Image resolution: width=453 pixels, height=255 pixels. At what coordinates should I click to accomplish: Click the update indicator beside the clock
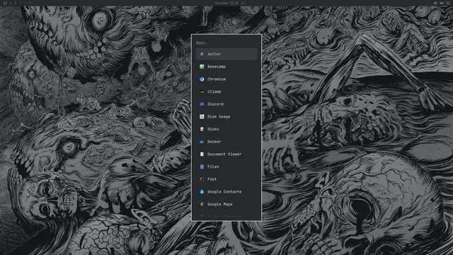point(243,3)
